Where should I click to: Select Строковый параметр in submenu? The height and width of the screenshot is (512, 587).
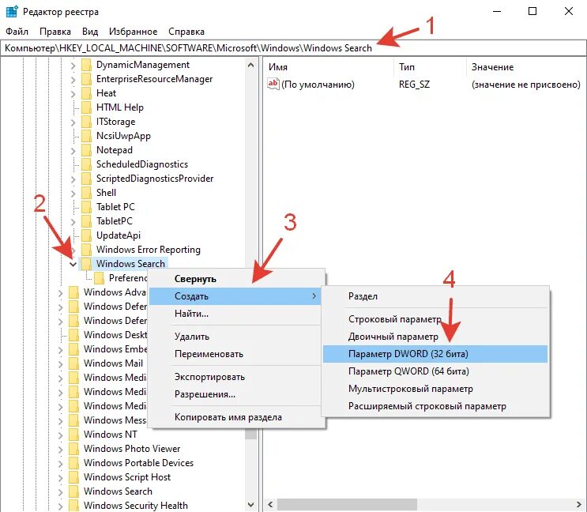point(435,319)
